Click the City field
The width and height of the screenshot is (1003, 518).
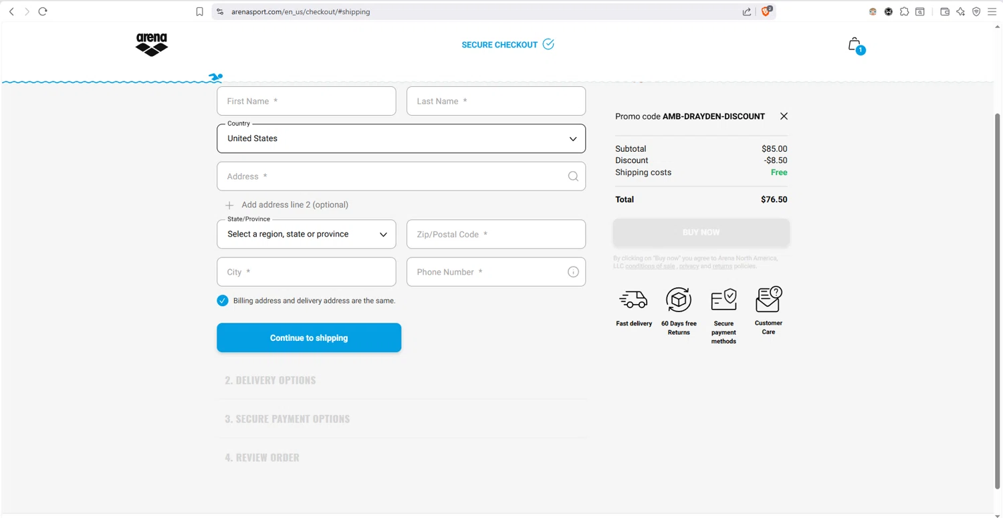pyautogui.click(x=306, y=272)
